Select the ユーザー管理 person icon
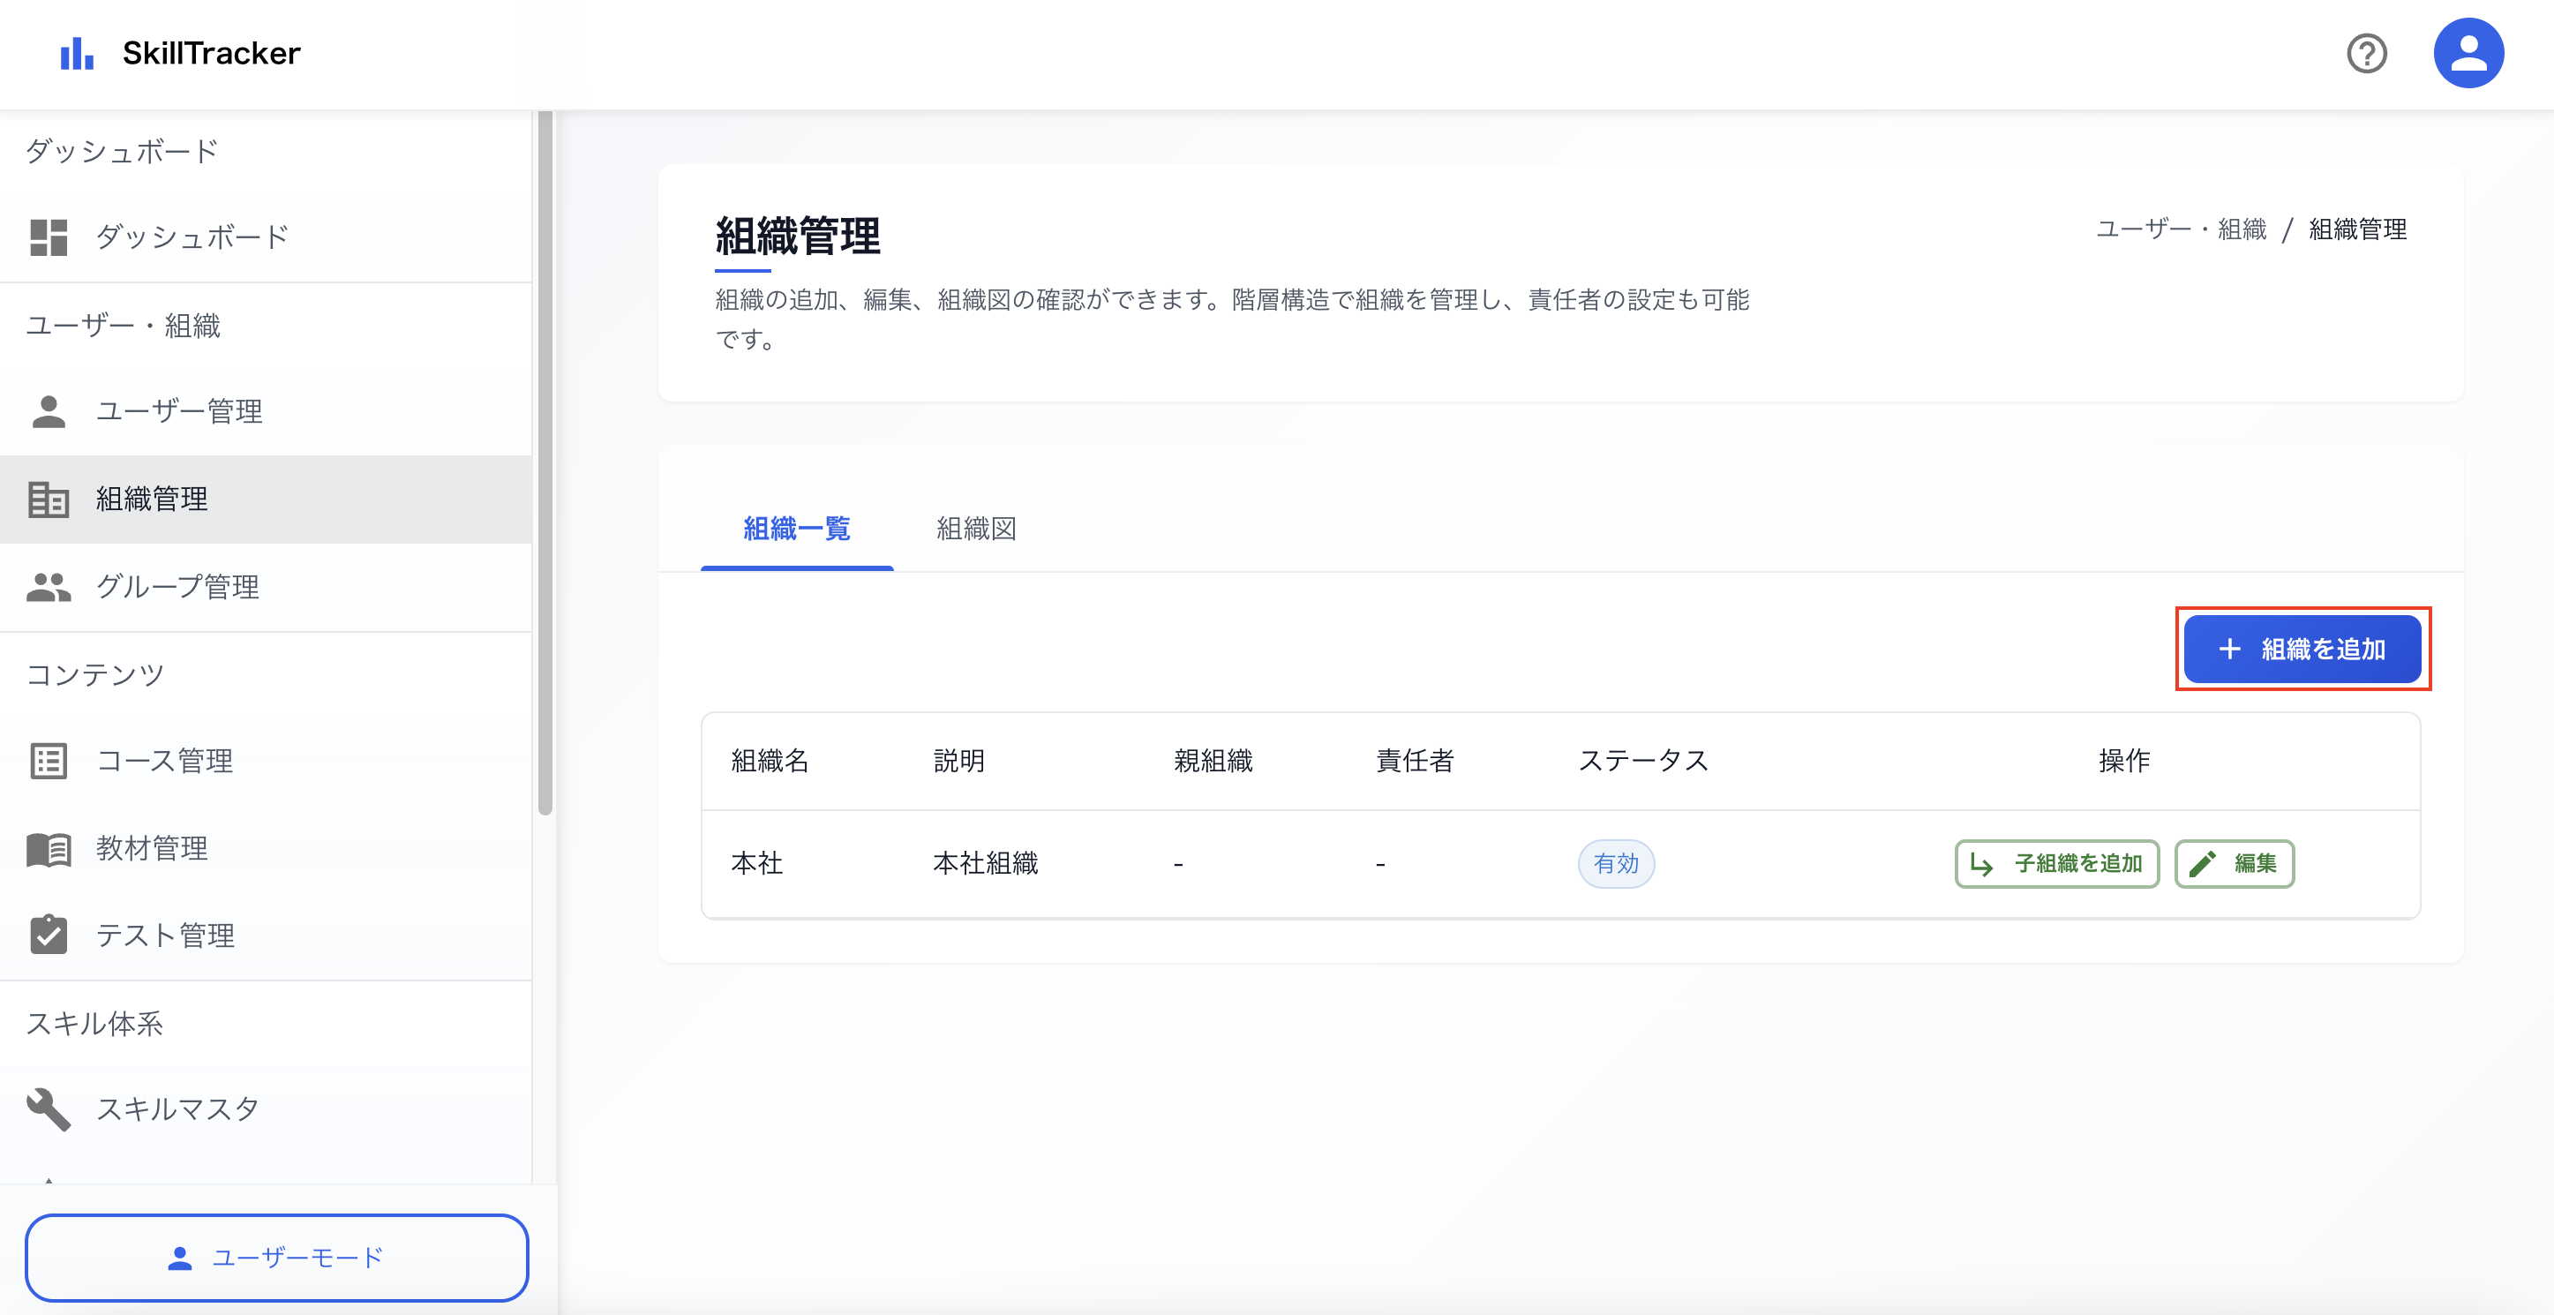Image resolution: width=2554 pixels, height=1315 pixels. pyautogui.click(x=49, y=411)
